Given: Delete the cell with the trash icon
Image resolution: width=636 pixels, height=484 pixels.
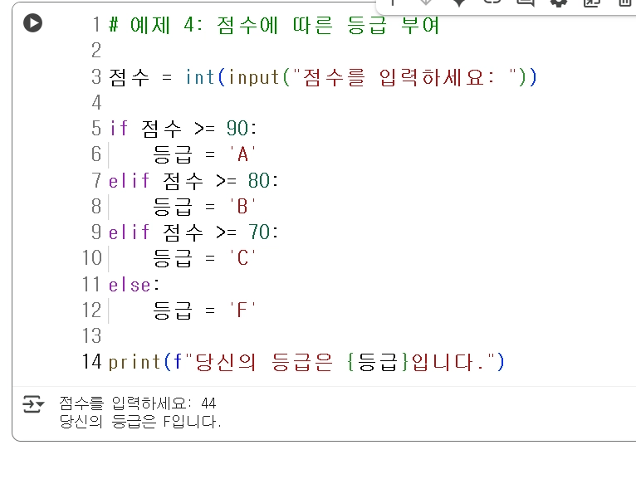Looking at the screenshot, I should 625,2.
